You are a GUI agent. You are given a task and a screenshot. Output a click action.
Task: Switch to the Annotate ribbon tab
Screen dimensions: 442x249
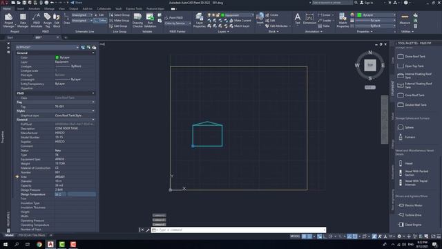pos(34,9)
